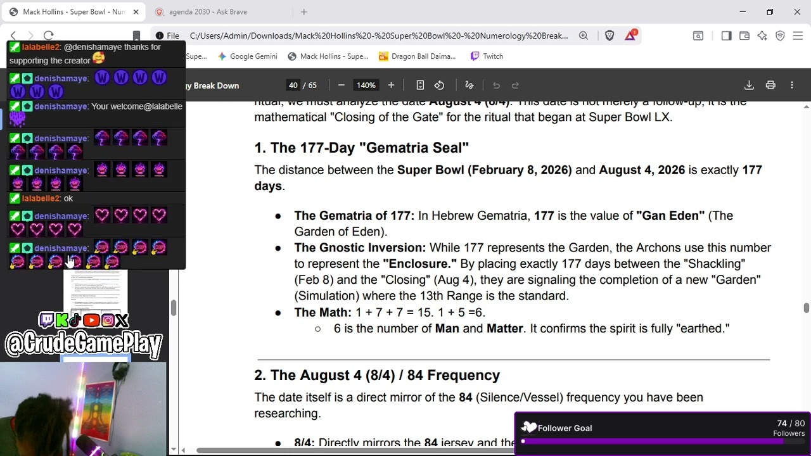Zoom out the PDF with minus
Image resolution: width=811 pixels, height=456 pixels.
pos(342,85)
